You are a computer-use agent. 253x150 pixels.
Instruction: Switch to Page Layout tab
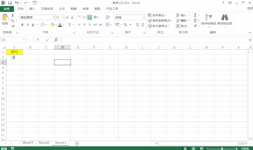(x=47, y=9)
